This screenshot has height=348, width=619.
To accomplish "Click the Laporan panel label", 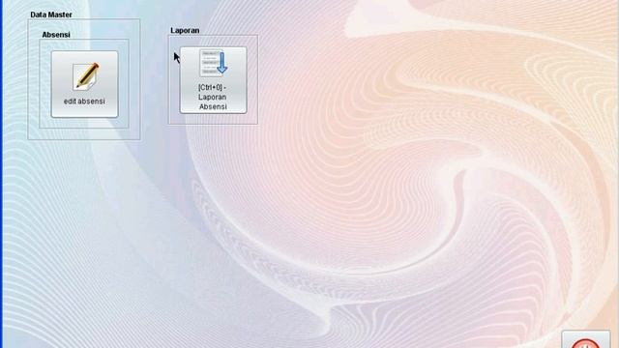I will (x=185, y=30).
